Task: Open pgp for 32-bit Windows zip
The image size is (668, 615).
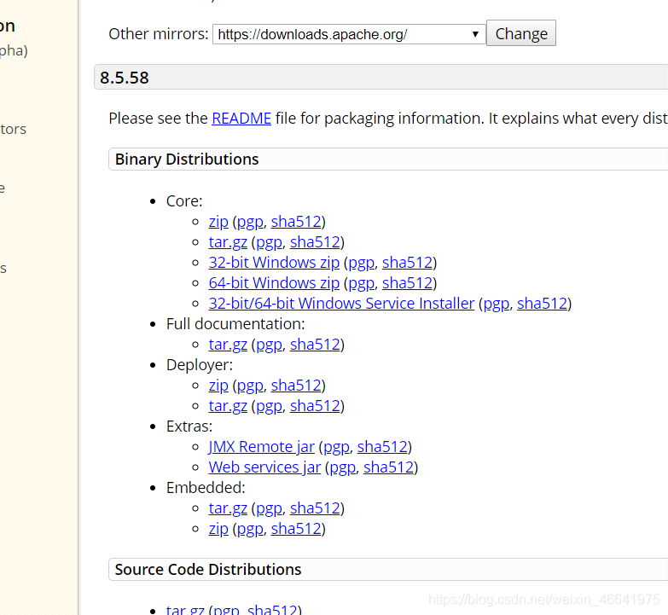Action: click(x=361, y=263)
